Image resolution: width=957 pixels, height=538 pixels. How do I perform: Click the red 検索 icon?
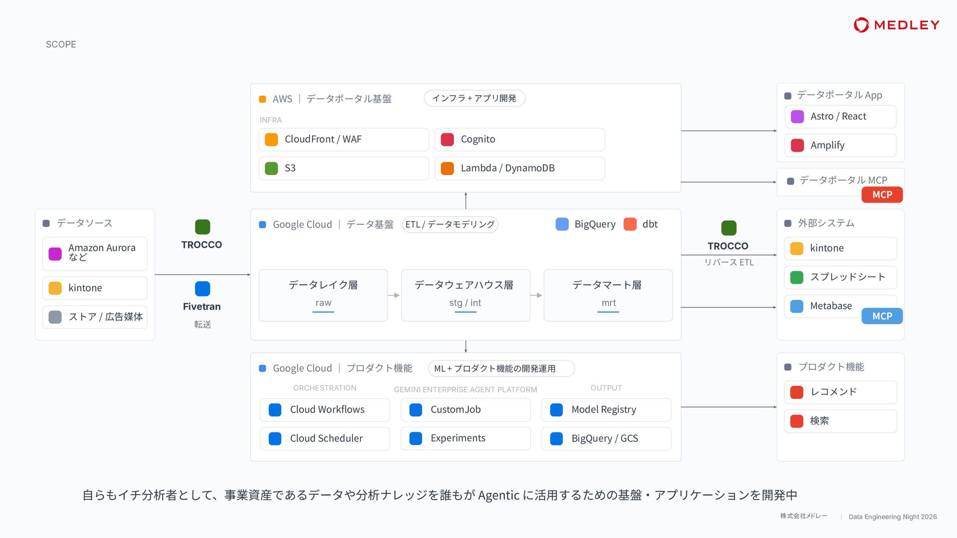click(x=797, y=421)
